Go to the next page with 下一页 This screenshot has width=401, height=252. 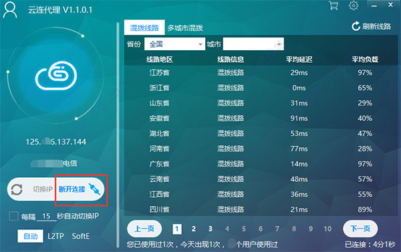[x=360, y=229]
